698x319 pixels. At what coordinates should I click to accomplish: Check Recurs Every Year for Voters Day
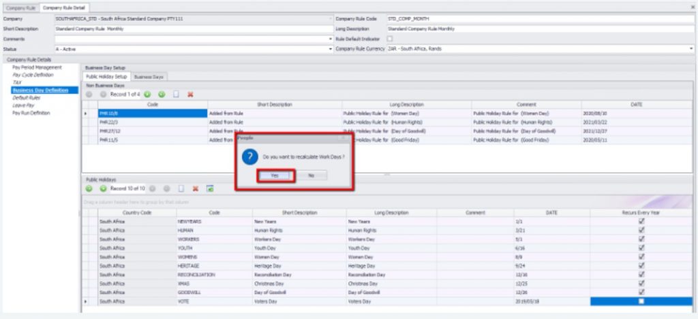click(641, 301)
